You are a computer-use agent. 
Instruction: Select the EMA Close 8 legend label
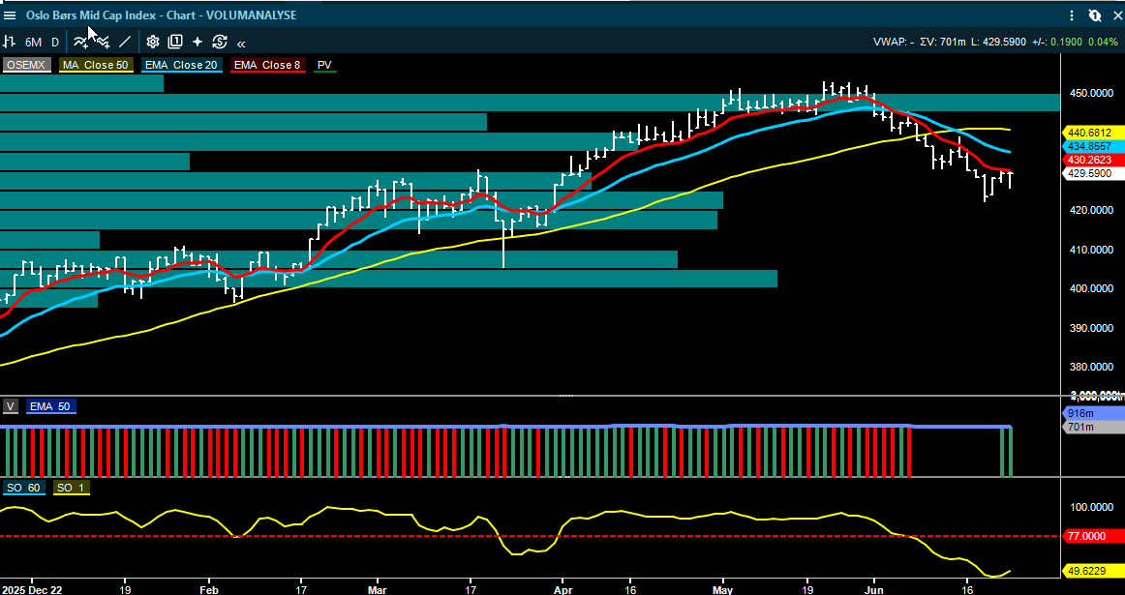(269, 65)
